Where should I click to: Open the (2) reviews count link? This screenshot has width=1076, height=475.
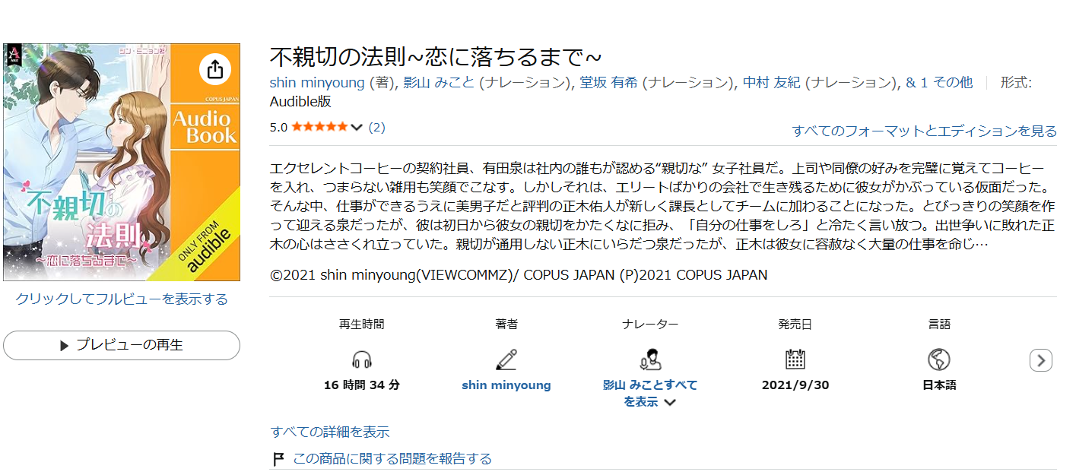[x=377, y=127]
